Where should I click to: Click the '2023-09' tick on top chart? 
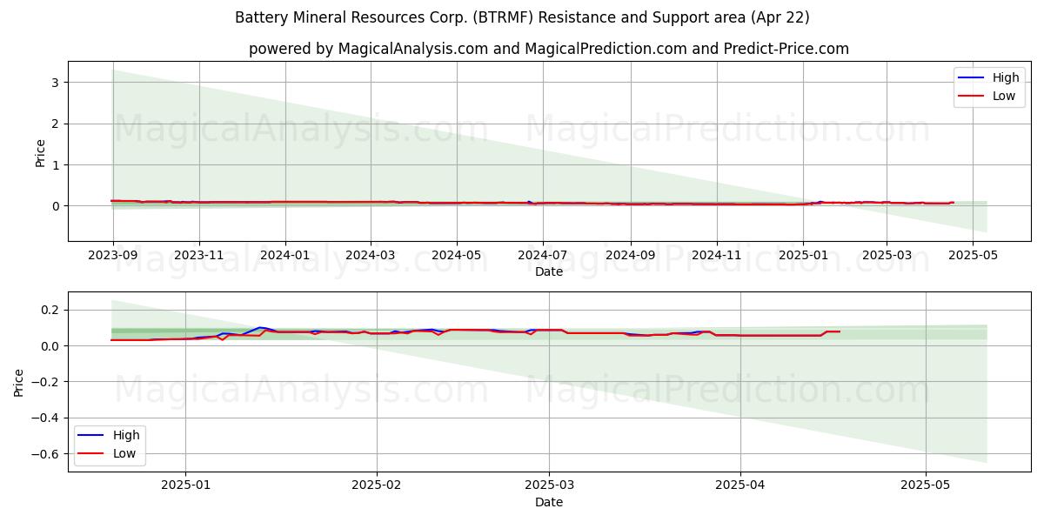(x=113, y=255)
